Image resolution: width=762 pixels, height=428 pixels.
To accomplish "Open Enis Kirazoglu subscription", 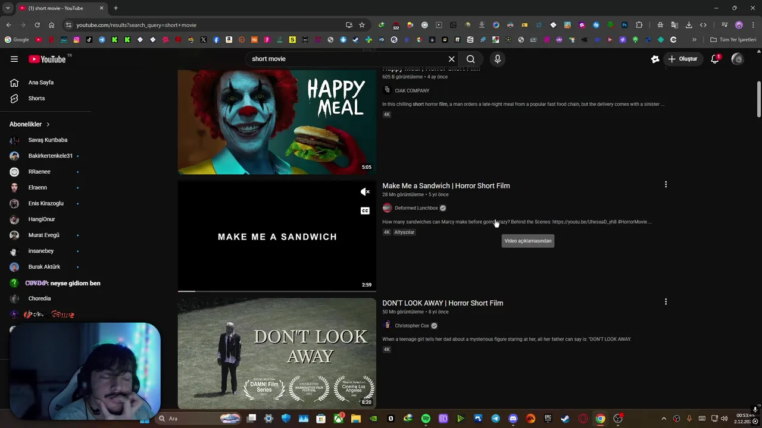I will [x=46, y=203].
